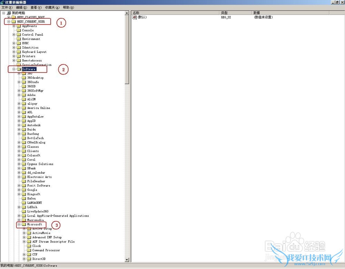
Task: Expand the Kingsoft key
Action: click(x=19, y=194)
